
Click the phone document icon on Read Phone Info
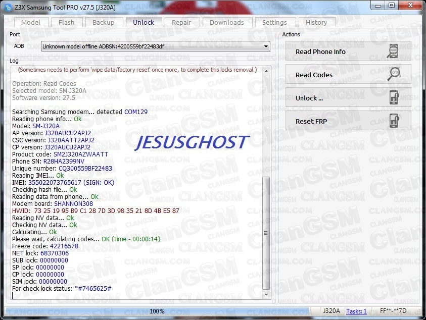393,51
